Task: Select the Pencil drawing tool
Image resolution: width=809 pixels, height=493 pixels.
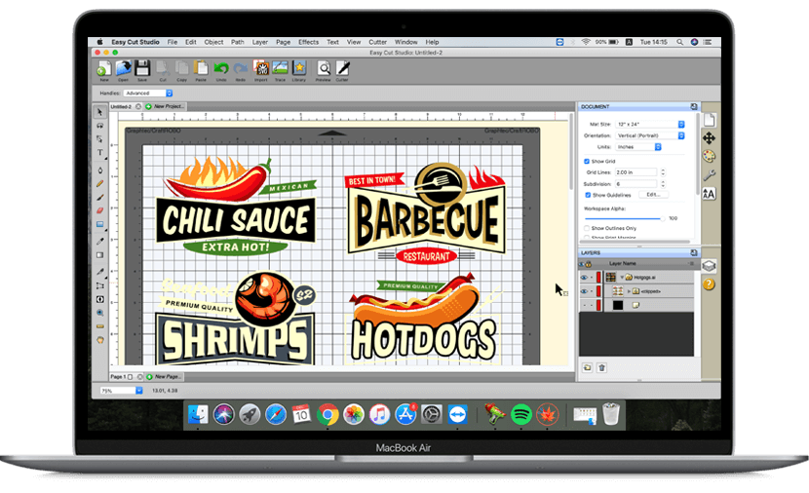Action: tap(100, 183)
